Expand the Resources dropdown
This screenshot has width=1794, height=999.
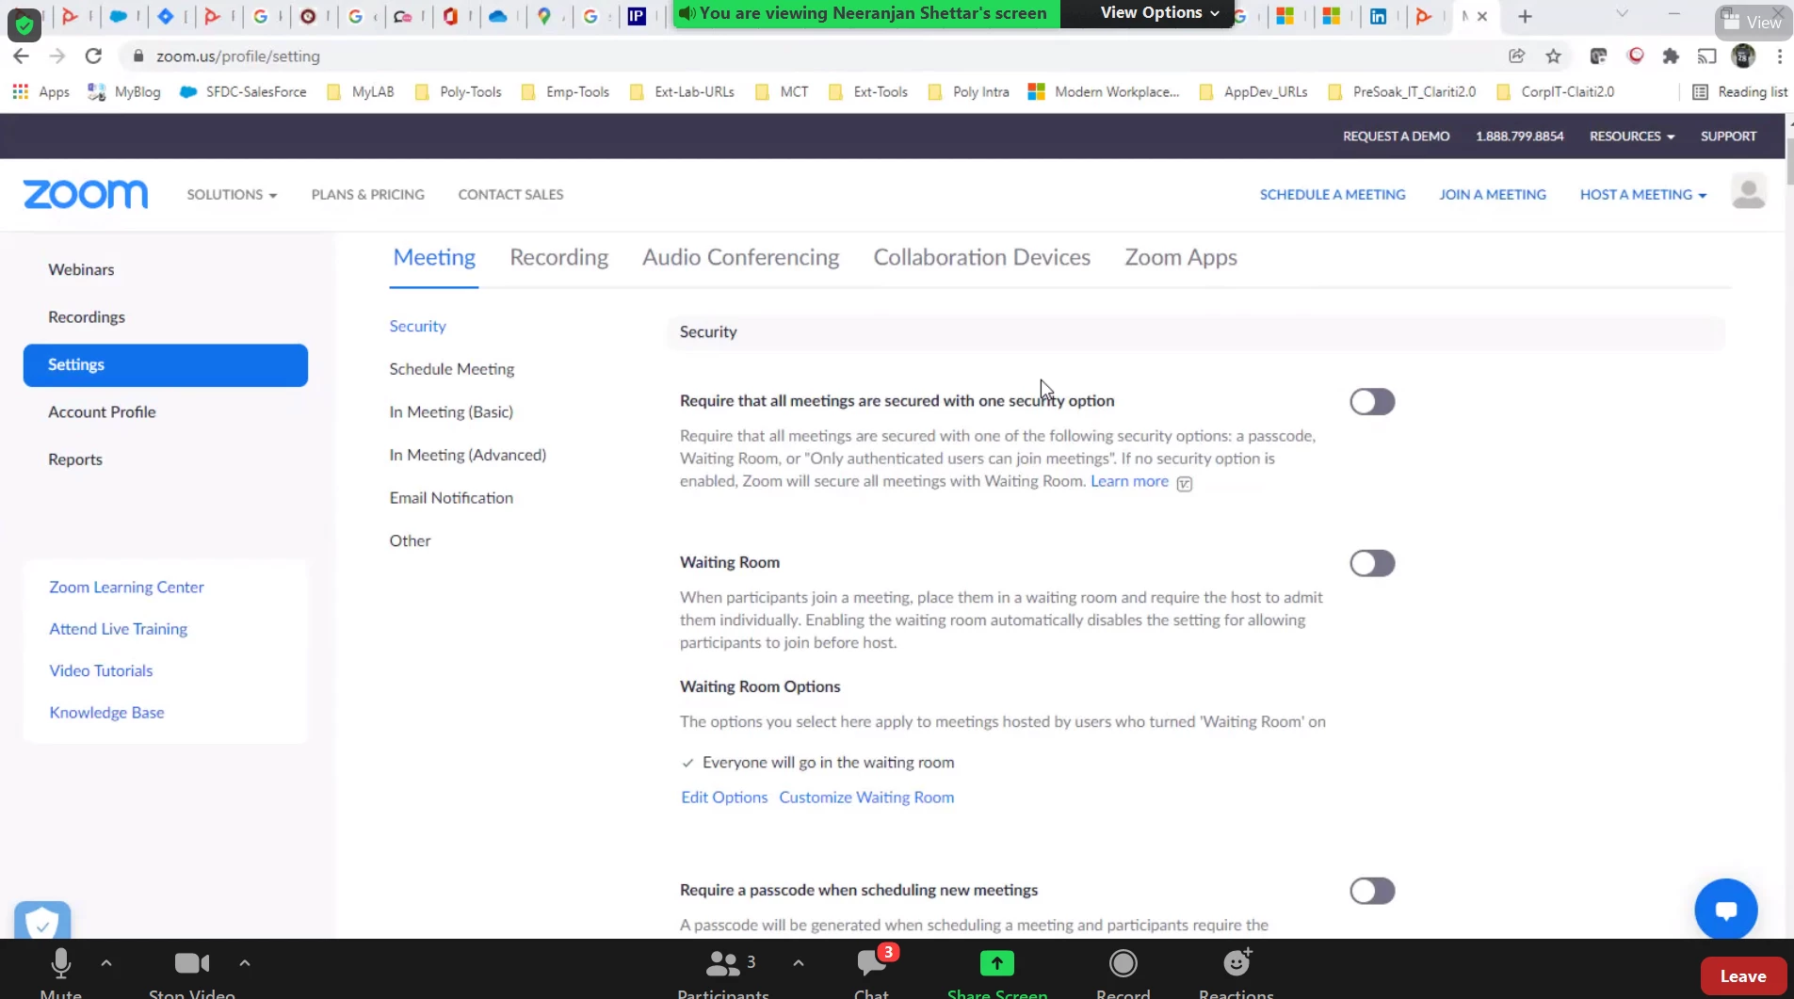coord(1632,136)
